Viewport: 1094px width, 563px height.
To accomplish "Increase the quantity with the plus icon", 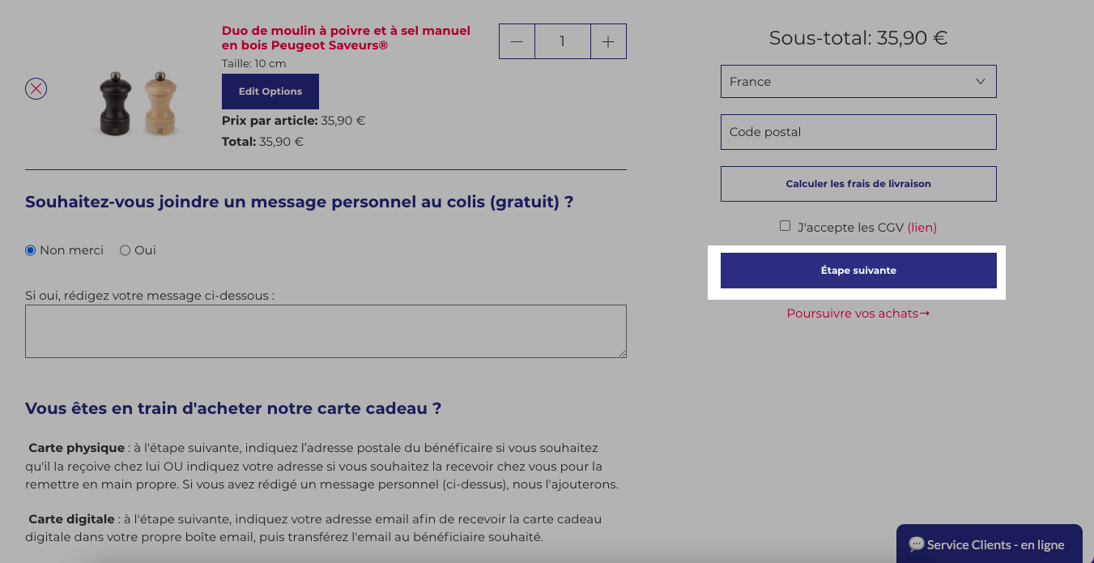I will click(608, 41).
